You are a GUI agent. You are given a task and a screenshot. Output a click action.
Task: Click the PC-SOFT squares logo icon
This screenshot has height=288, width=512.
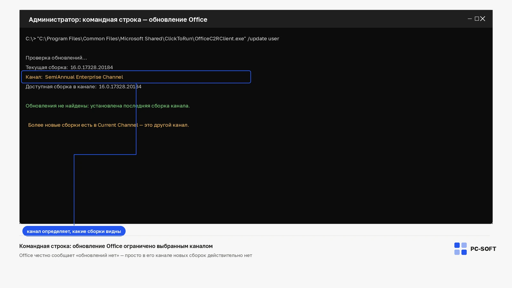point(460,249)
